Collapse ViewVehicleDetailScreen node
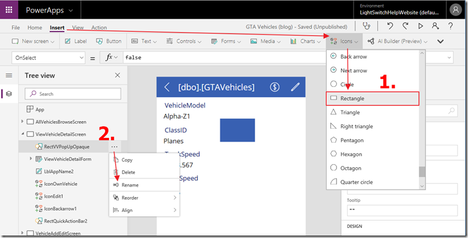The width and height of the screenshot is (468, 238). click(x=22, y=134)
